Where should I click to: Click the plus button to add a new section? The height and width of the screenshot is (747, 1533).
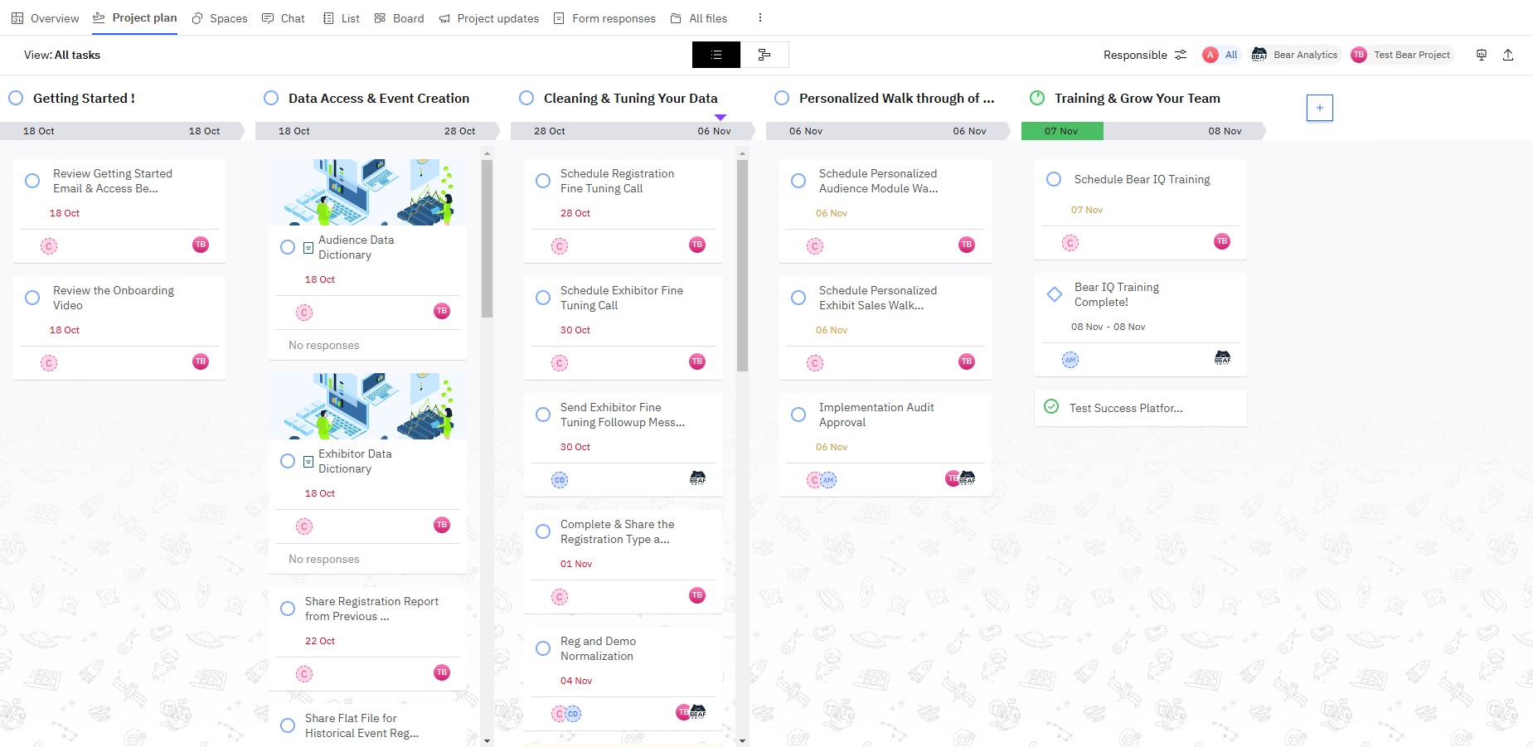coord(1319,108)
